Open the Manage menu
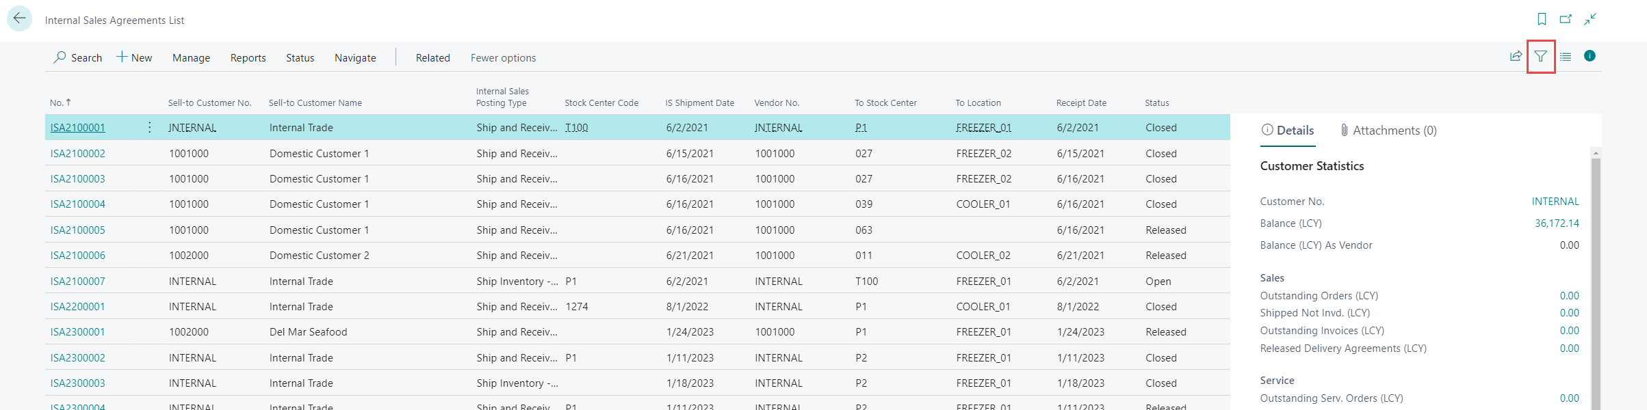This screenshot has height=410, width=1647. tap(191, 58)
